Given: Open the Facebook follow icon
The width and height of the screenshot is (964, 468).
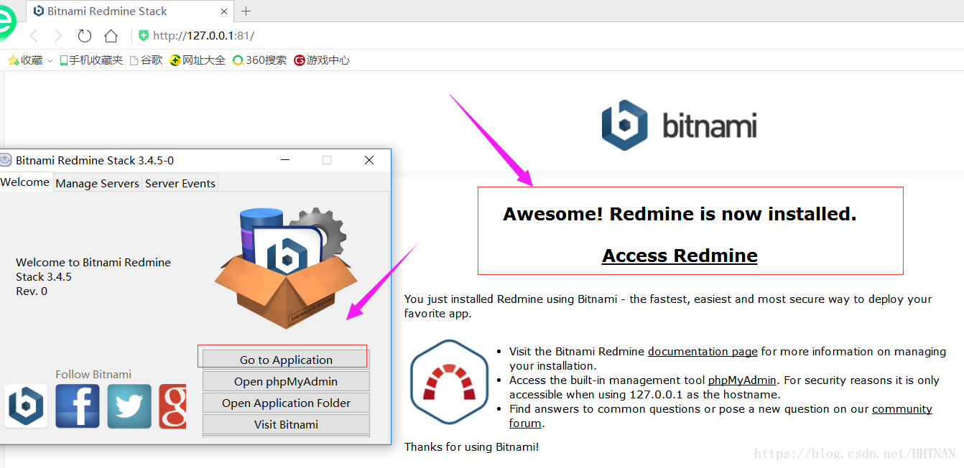Looking at the screenshot, I should 78,406.
